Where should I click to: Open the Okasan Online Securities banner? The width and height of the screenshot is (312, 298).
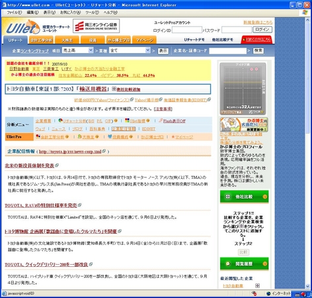96,26
